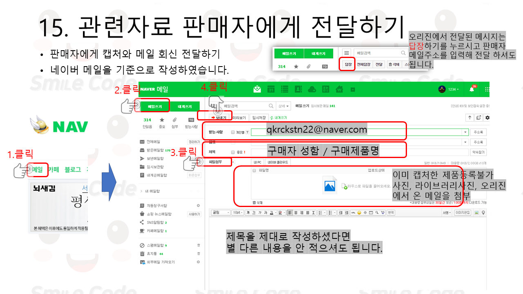Expand the 내 메일함 folder group
The image size is (523, 294).
(x=141, y=191)
